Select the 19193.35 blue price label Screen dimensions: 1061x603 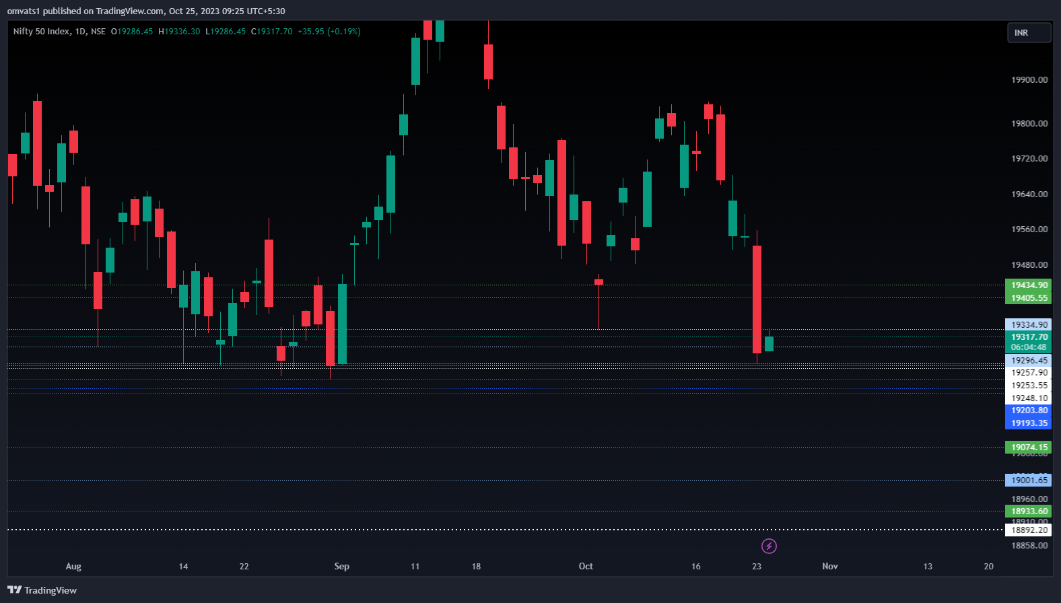[1029, 423]
